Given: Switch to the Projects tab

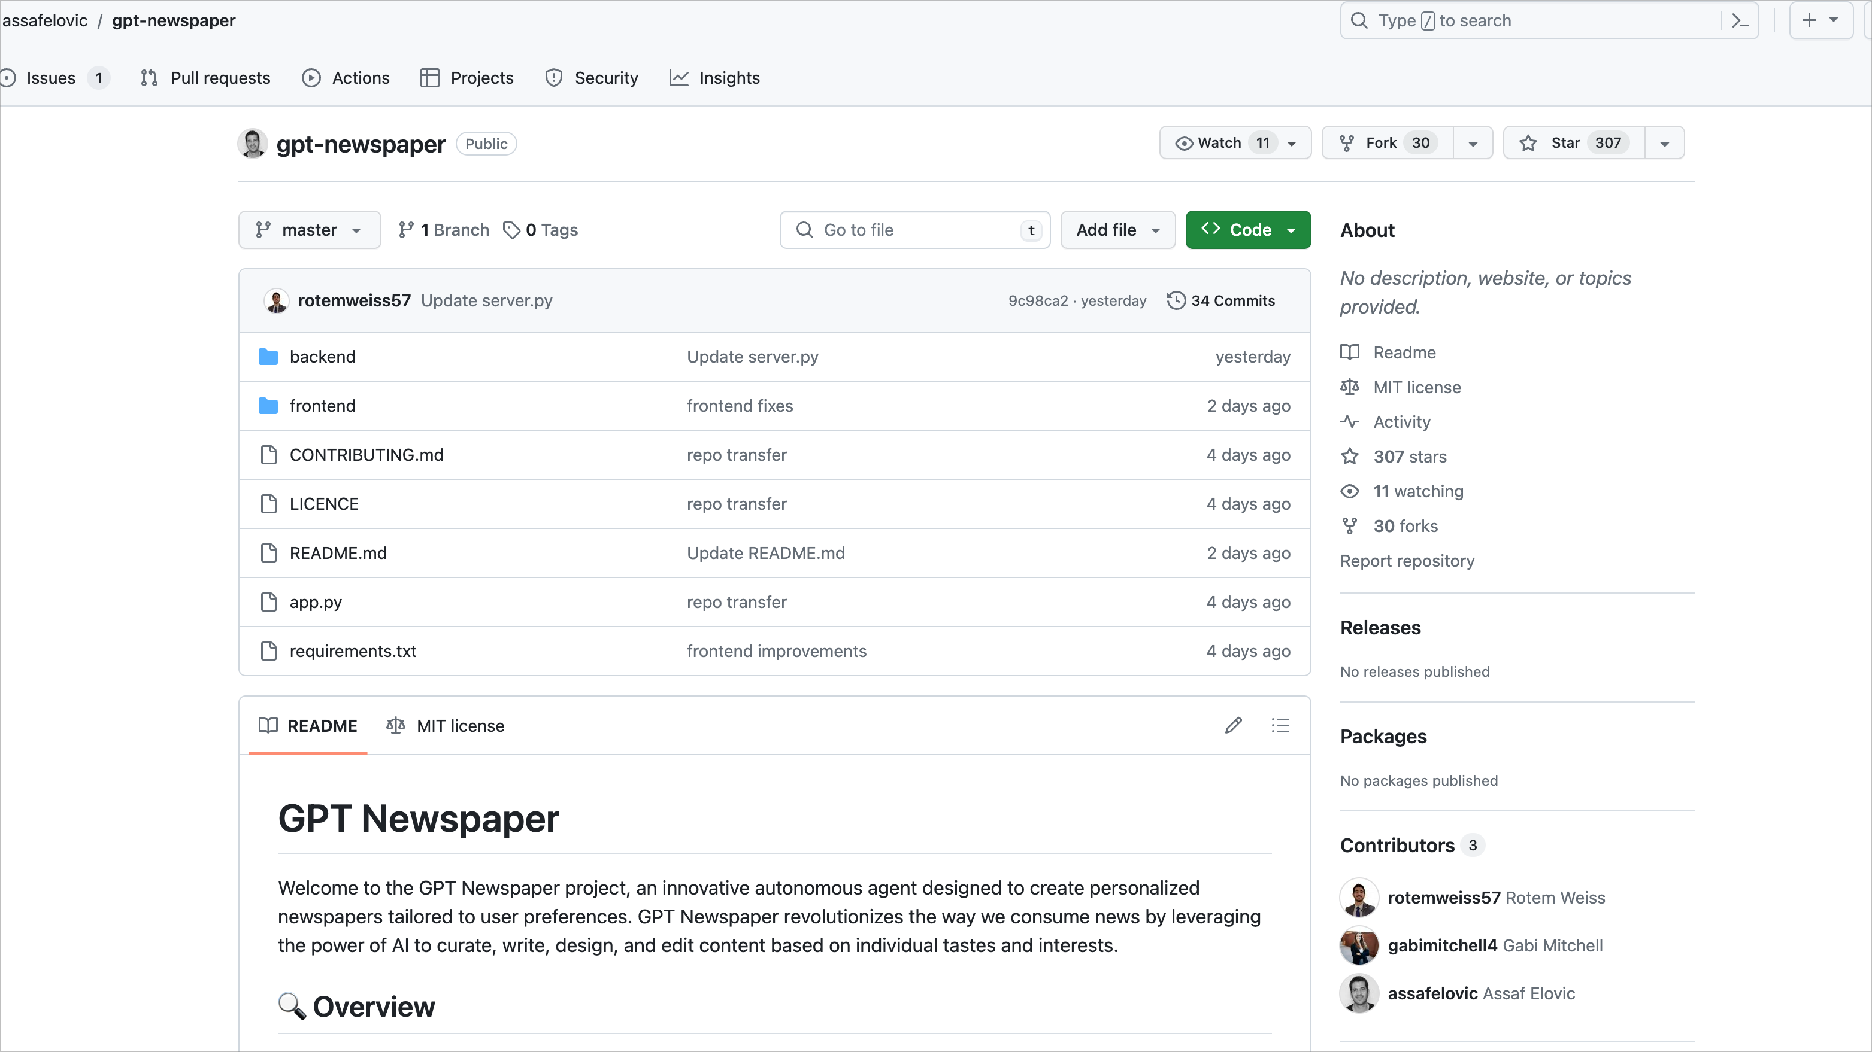Looking at the screenshot, I should pyautogui.click(x=467, y=78).
